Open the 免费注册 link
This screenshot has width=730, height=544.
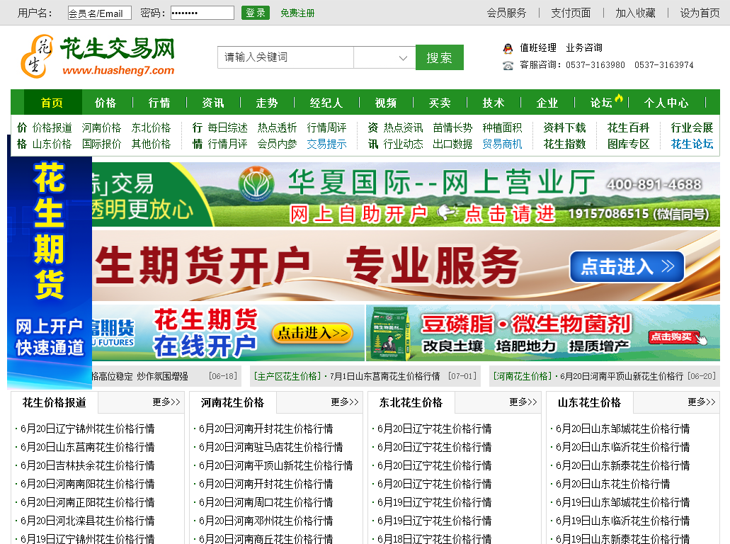click(x=297, y=13)
